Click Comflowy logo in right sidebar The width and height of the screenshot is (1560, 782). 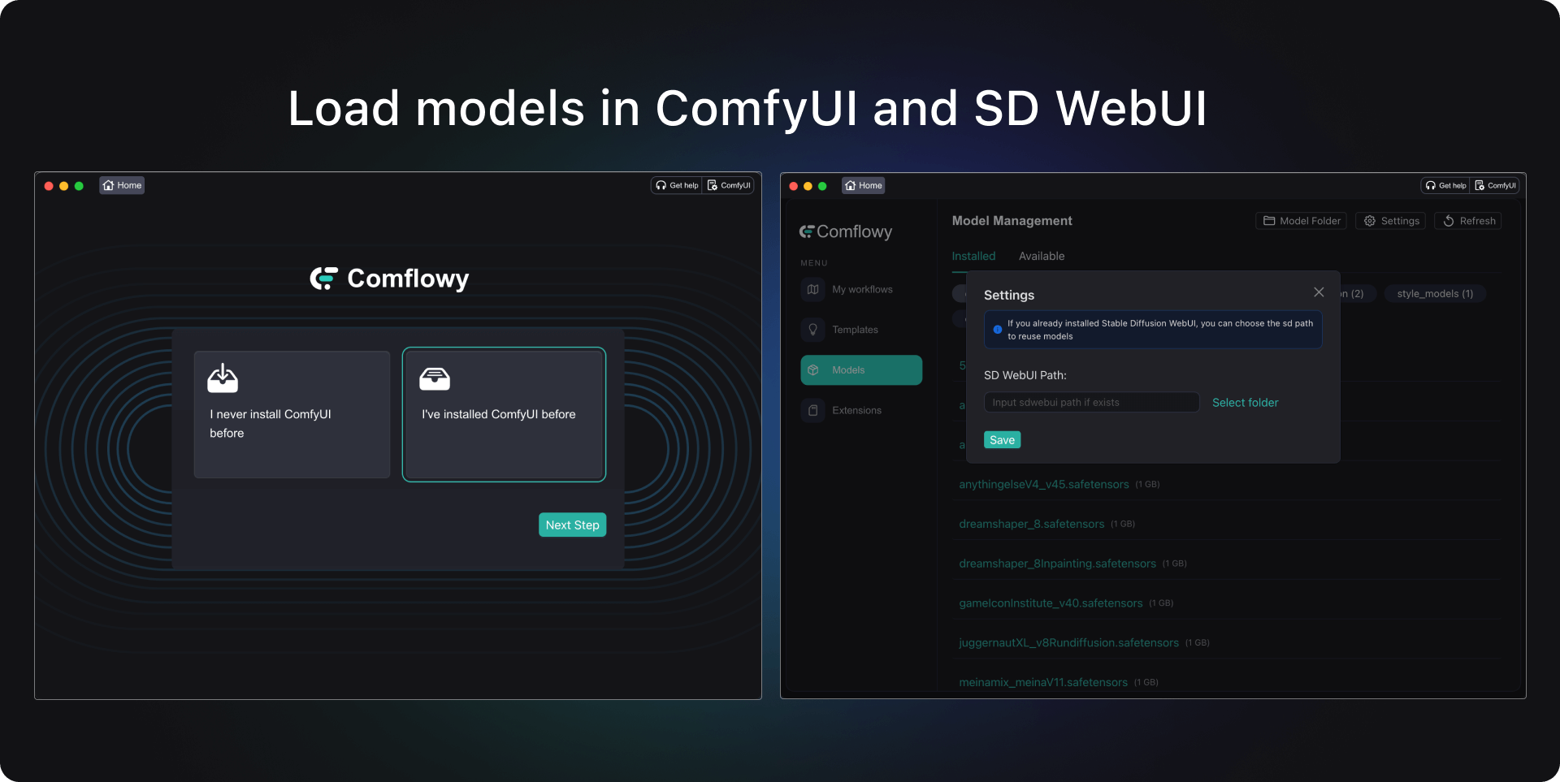[846, 232]
